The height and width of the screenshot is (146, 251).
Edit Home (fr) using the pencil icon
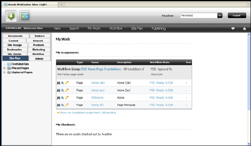coord(67,105)
